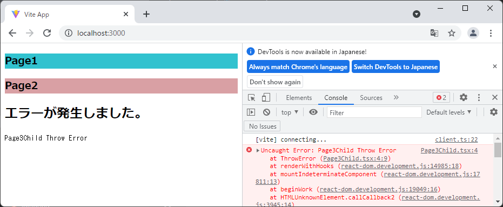Click the Page2 heading bar
This screenshot has width=503, height=207.
coord(121,86)
